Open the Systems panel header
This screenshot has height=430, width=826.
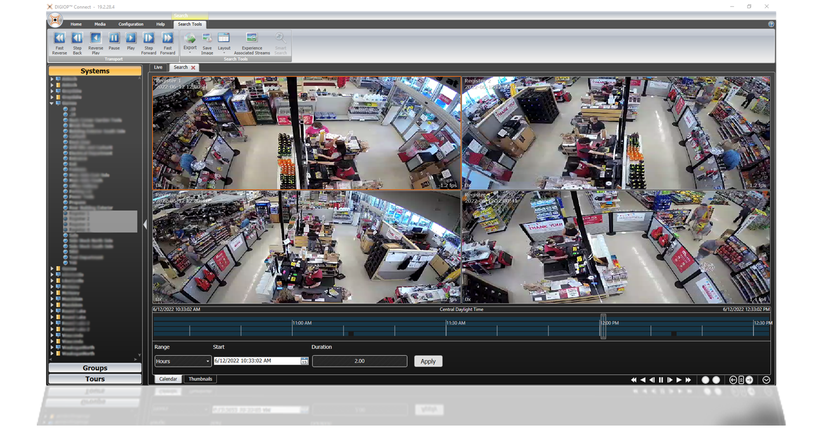click(95, 71)
